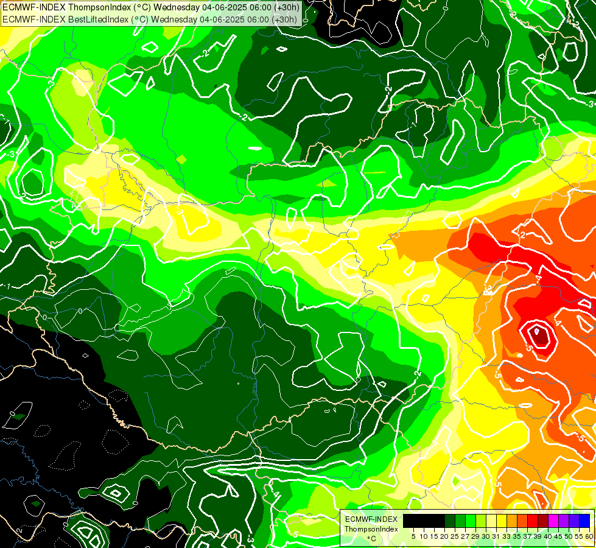596x548 pixels.
Task: Click the legend tick value 40
Action: pyautogui.click(x=549, y=536)
